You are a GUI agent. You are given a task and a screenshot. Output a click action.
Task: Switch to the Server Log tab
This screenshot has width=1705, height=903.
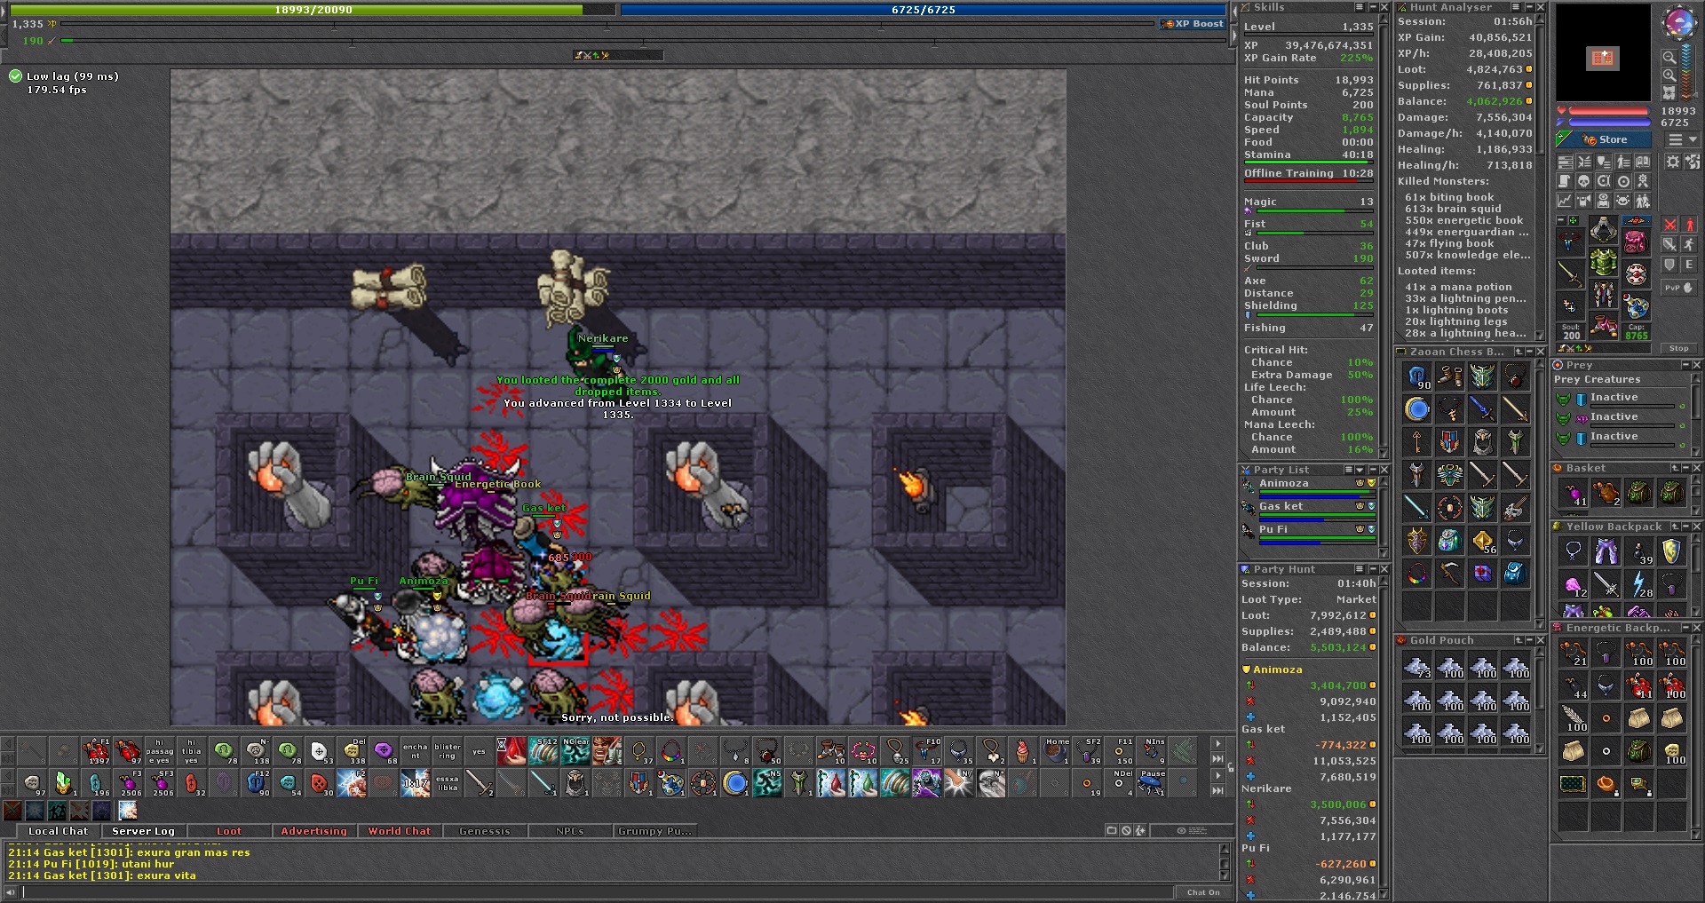point(143,831)
